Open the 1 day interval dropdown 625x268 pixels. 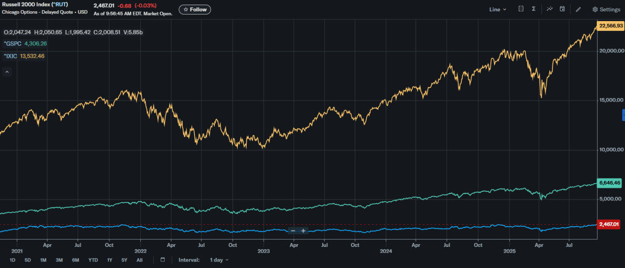tap(219, 260)
